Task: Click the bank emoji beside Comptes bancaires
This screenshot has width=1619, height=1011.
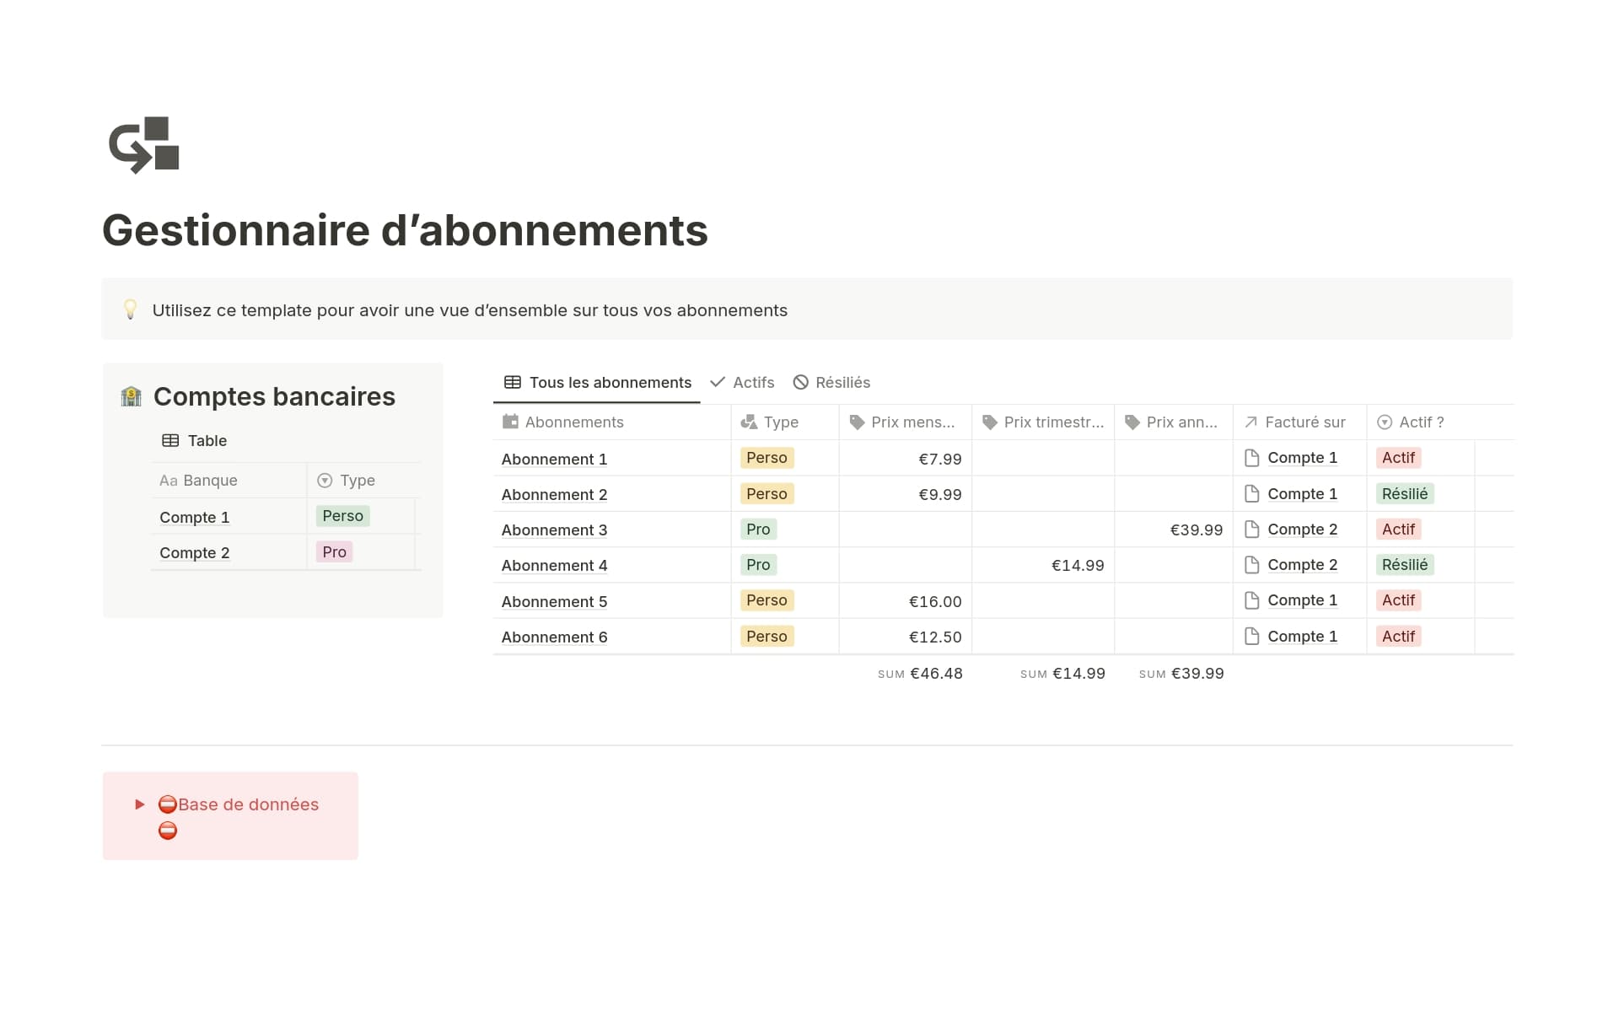Action: tap(132, 396)
